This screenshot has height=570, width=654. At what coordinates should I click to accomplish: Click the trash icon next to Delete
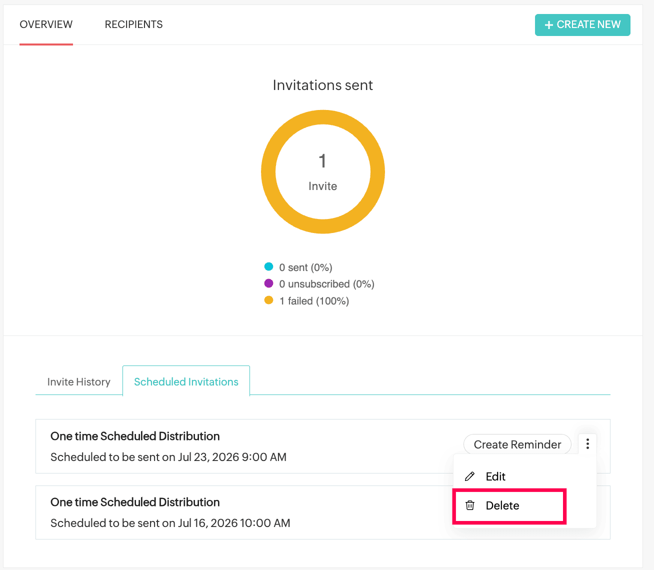coord(470,505)
